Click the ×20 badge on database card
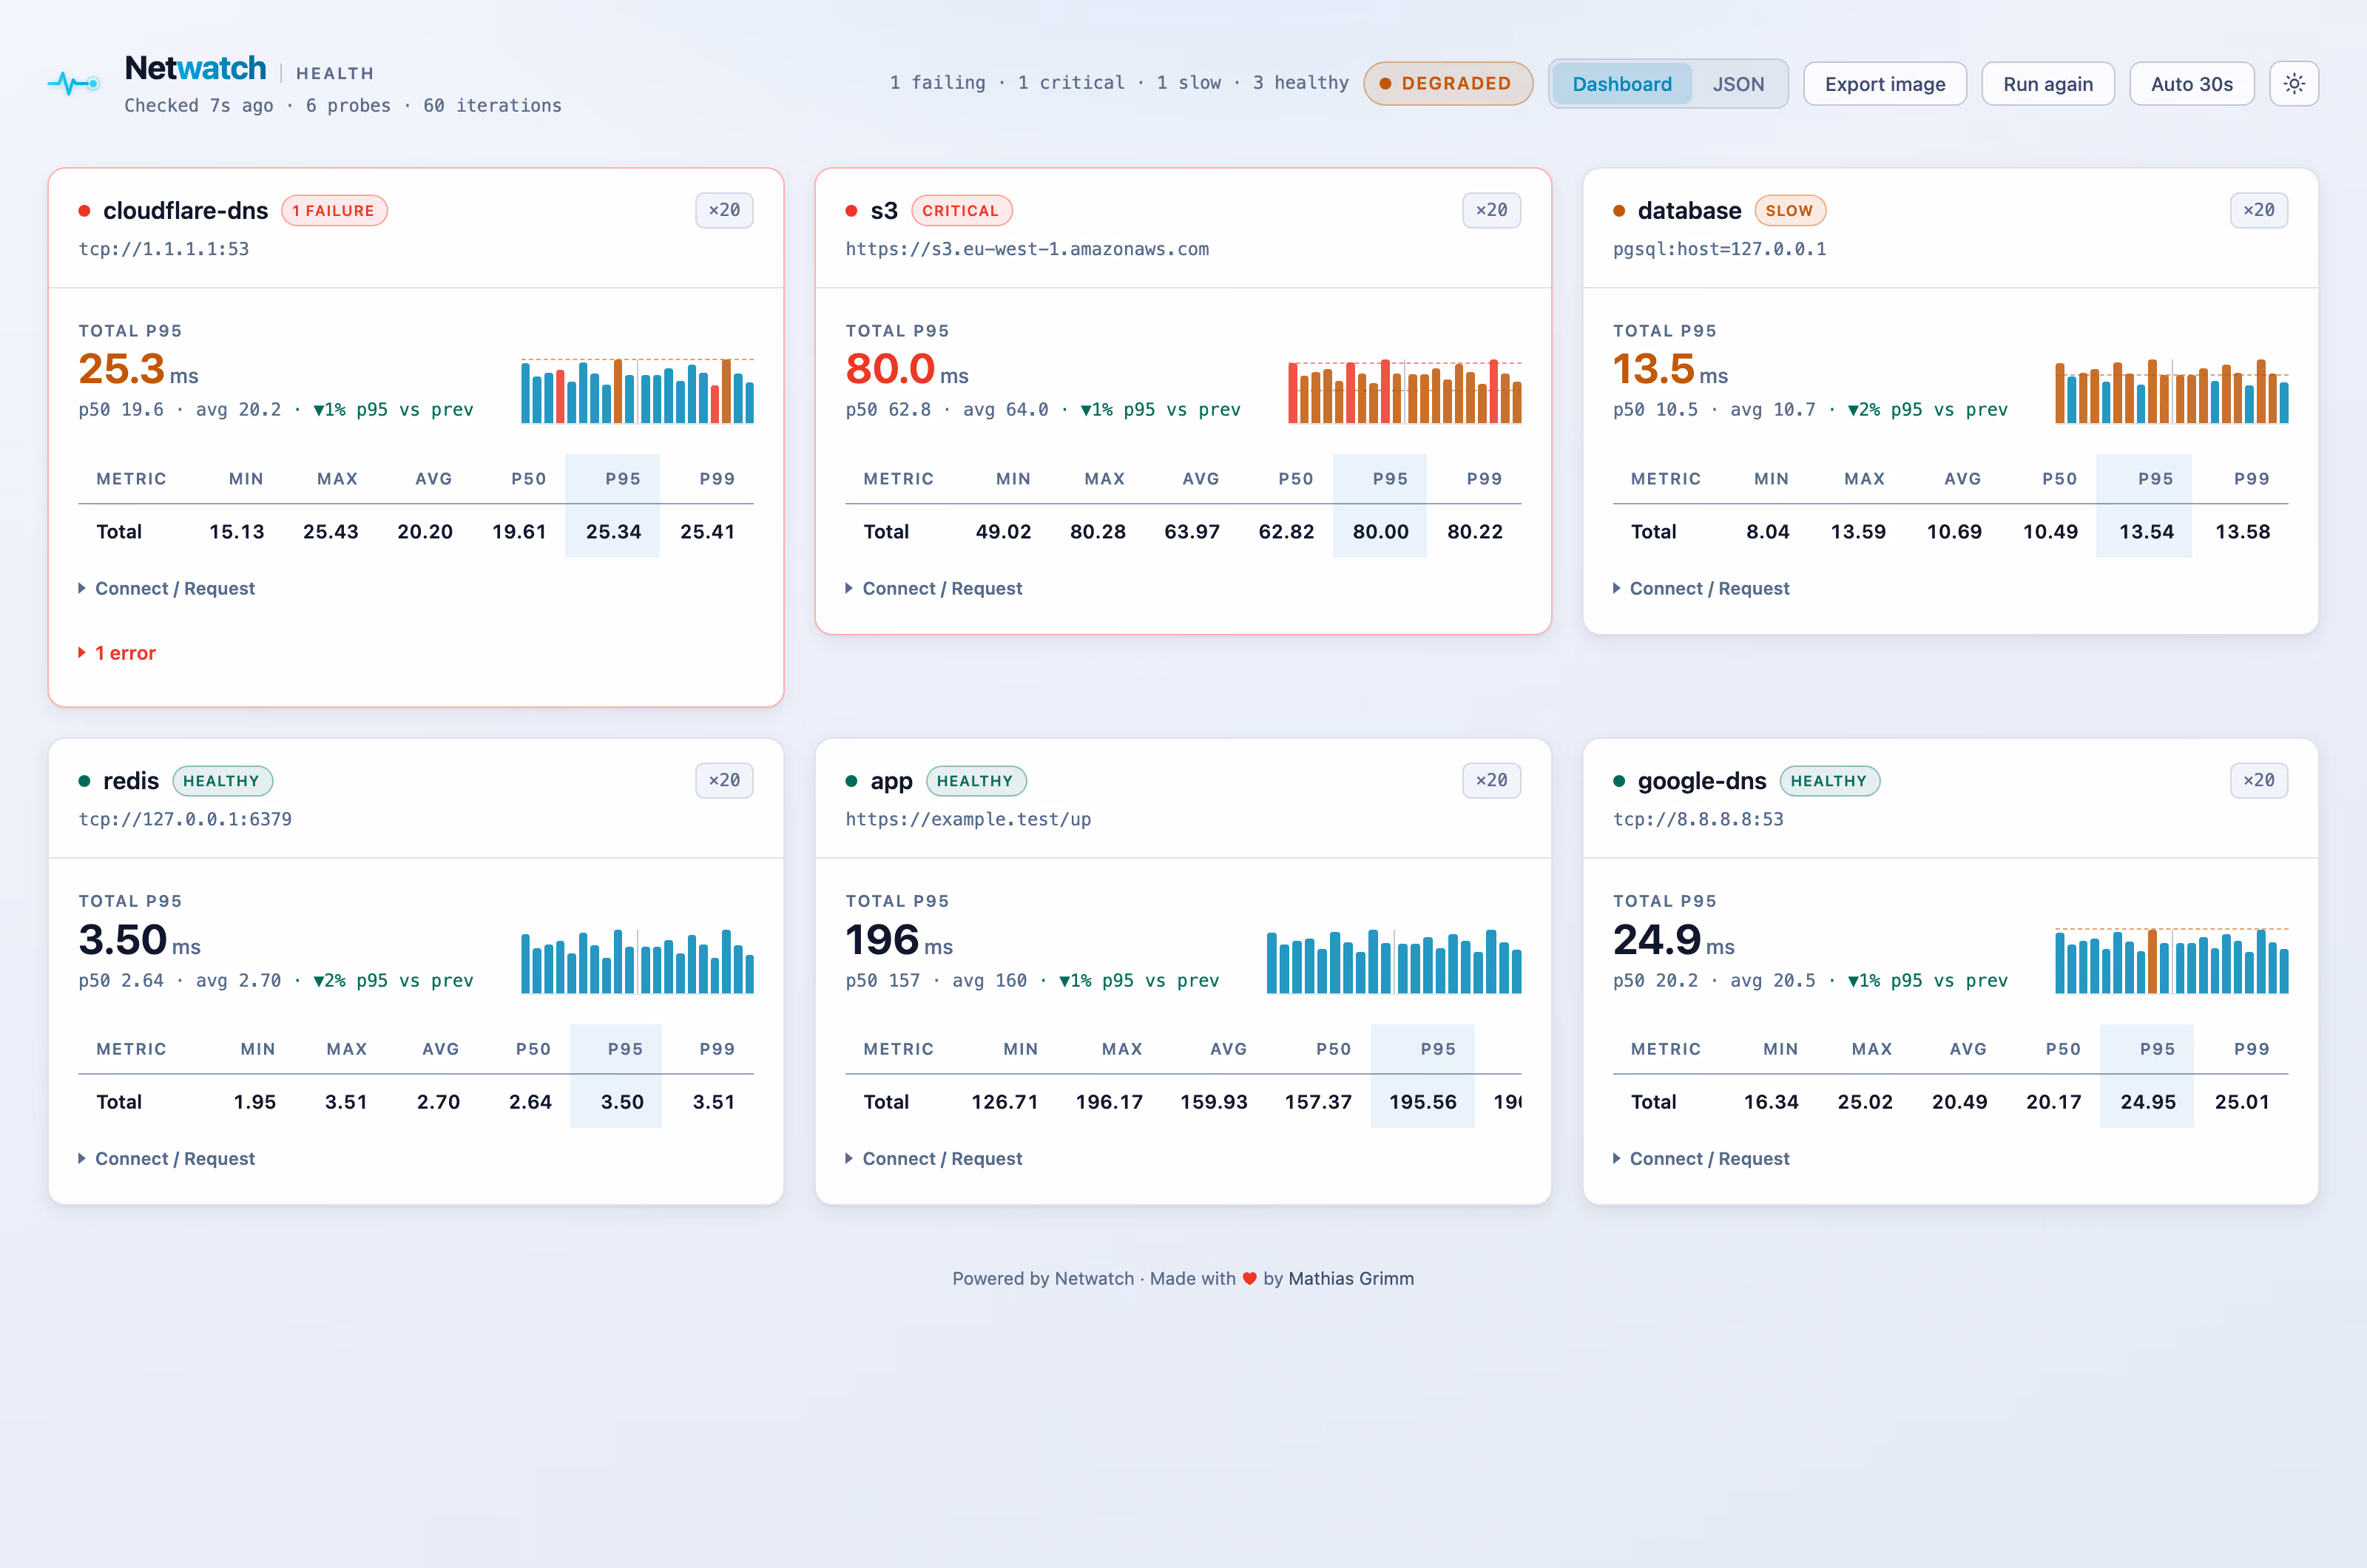The height and width of the screenshot is (1568, 2367). [2258, 210]
